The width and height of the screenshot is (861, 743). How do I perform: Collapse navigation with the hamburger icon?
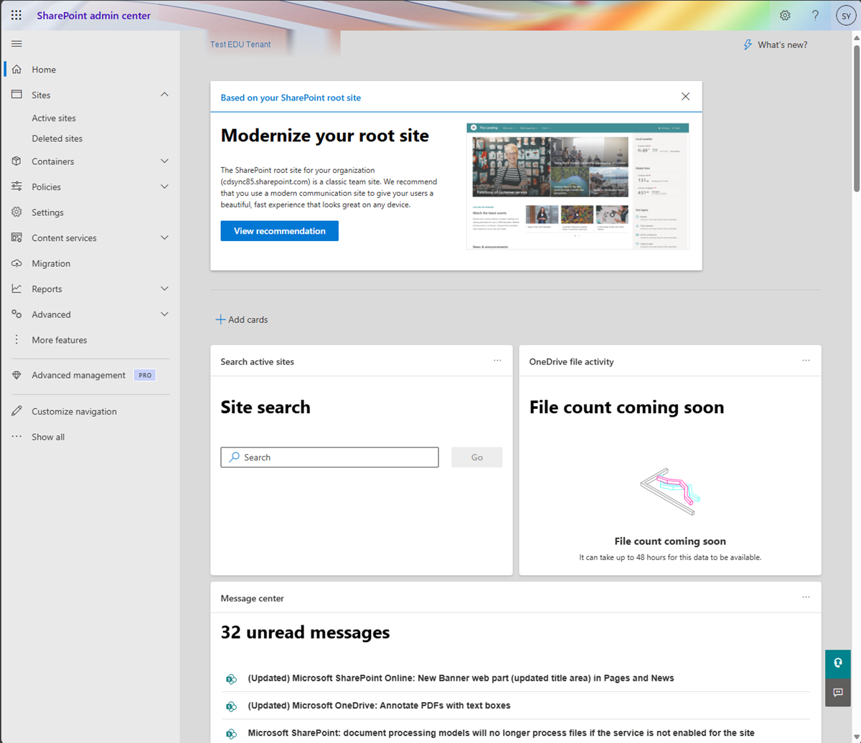17,44
